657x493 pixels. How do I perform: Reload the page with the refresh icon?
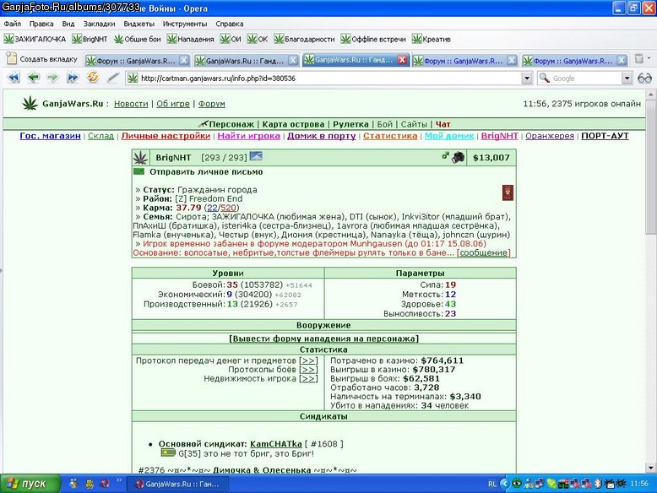(93, 77)
